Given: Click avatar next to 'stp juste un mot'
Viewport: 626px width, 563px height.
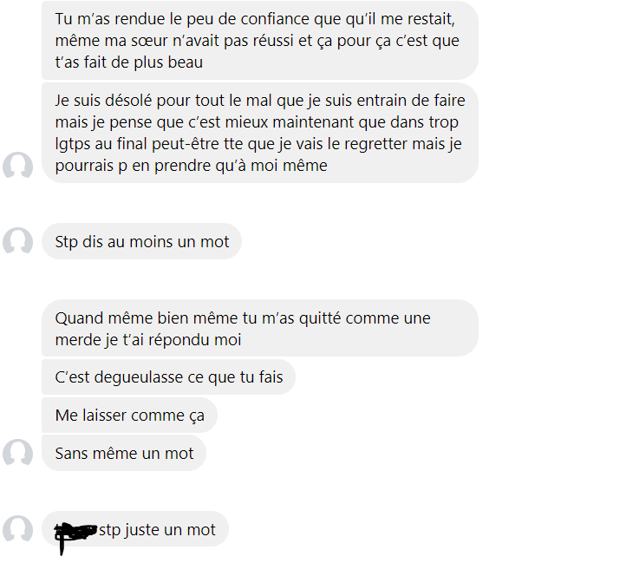Looking at the screenshot, I should click(x=17, y=529).
